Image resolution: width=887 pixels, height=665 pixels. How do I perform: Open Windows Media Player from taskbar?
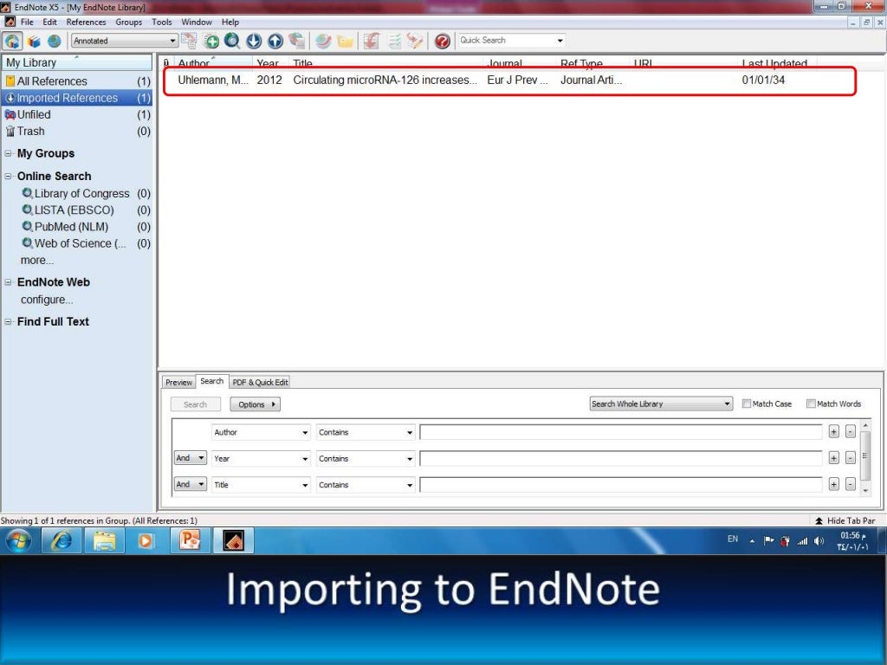pos(146,540)
